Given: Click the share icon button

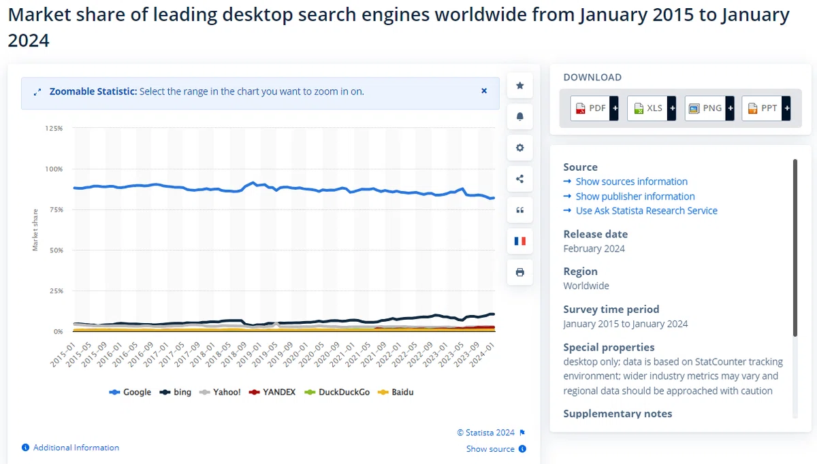Looking at the screenshot, I should tap(520, 179).
